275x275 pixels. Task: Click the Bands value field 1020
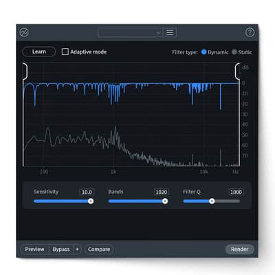tap(162, 192)
